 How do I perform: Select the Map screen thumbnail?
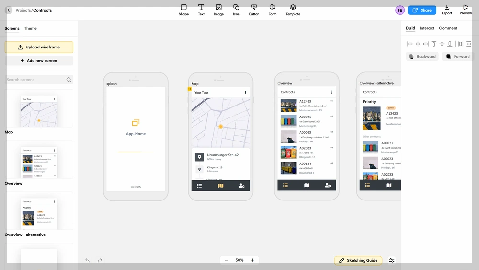(x=39, y=108)
